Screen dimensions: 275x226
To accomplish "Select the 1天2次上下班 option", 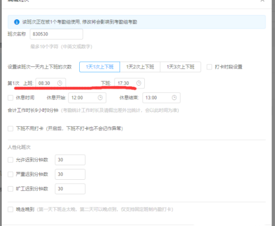I will pyautogui.click(x=140, y=67).
